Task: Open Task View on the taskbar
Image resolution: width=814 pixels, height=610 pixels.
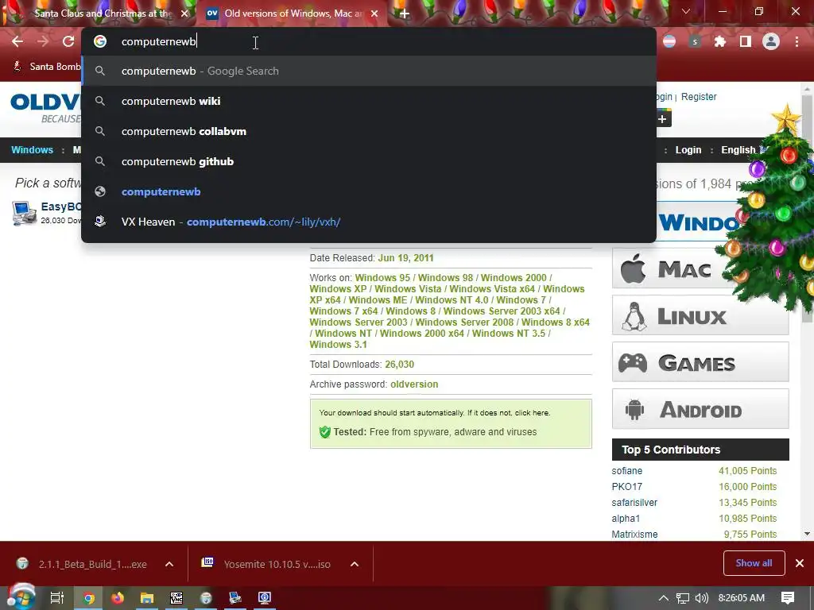Action: click(x=56, y=598)
